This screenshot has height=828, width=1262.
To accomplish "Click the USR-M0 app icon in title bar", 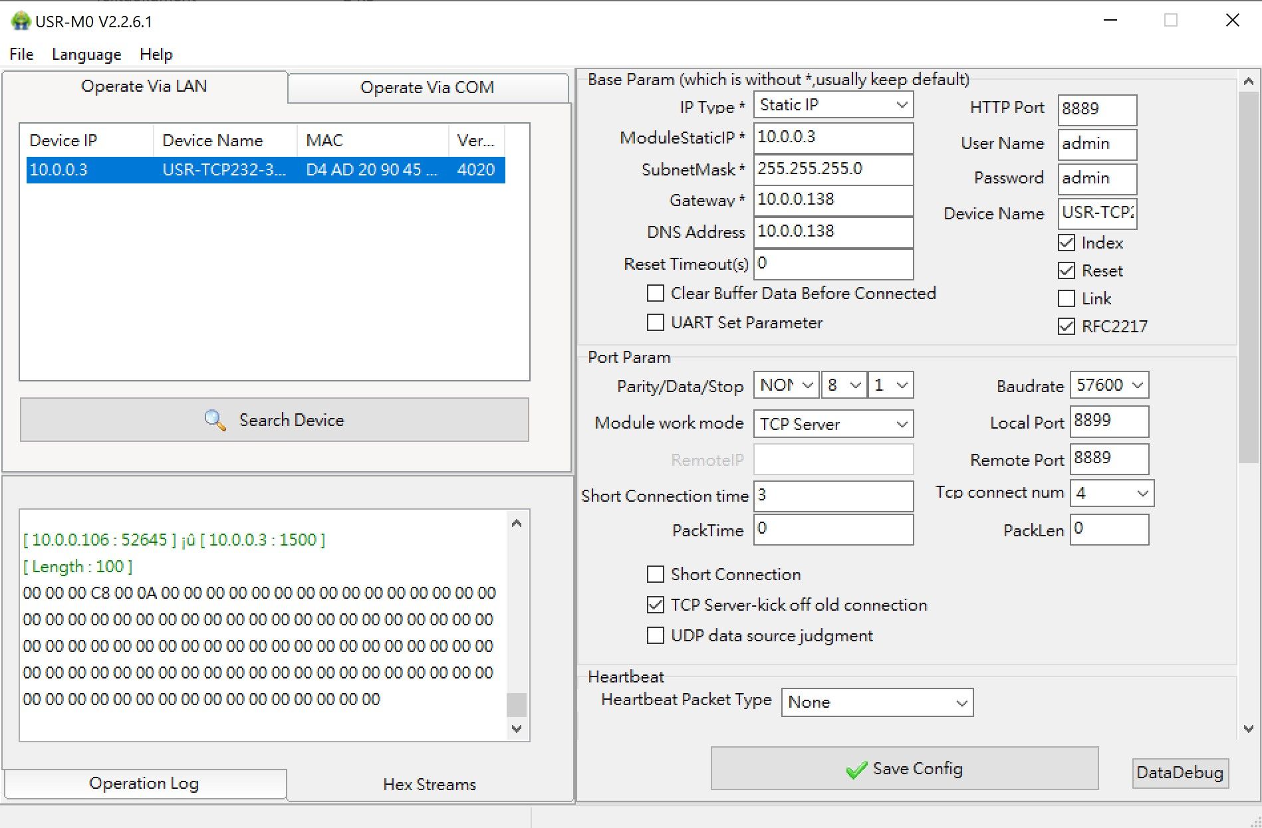I will tap(21, 21).
